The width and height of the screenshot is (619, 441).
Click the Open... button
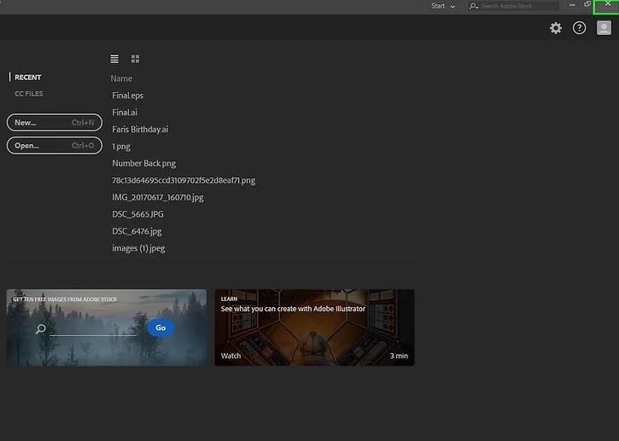pos(55,146)
